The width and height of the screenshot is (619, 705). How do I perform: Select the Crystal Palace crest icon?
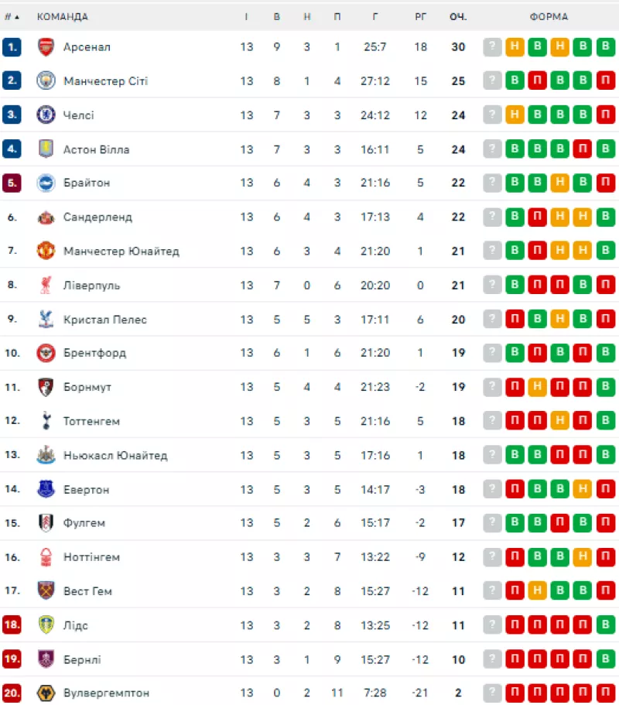(x=46, y=320)
